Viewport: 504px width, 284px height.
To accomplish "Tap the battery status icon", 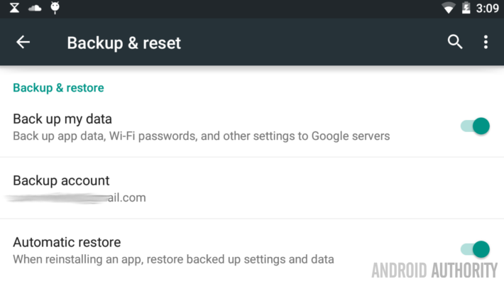I will (466, 9).
